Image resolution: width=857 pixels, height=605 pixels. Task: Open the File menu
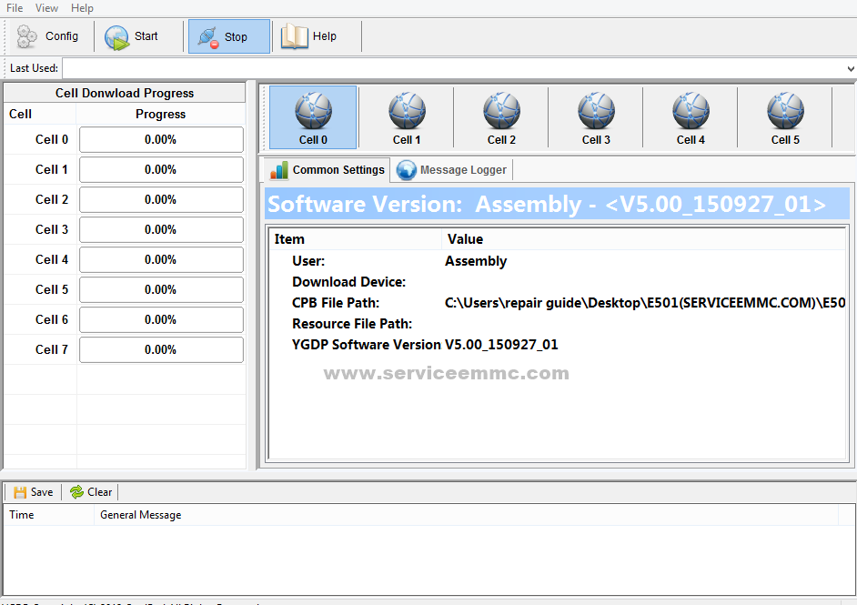13,7
